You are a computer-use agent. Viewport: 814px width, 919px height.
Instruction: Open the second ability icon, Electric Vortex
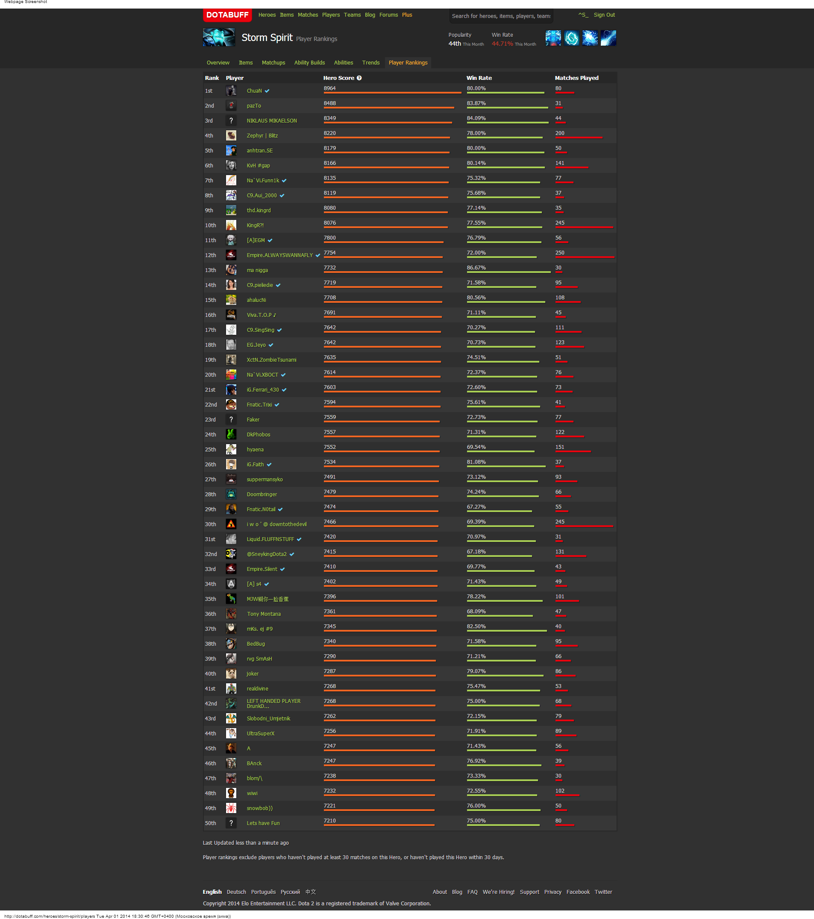(x=571, y=38)
